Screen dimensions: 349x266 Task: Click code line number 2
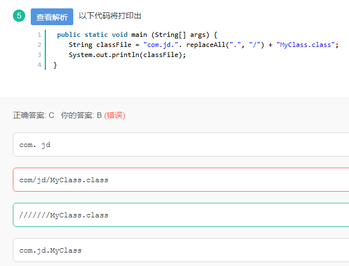39,45
